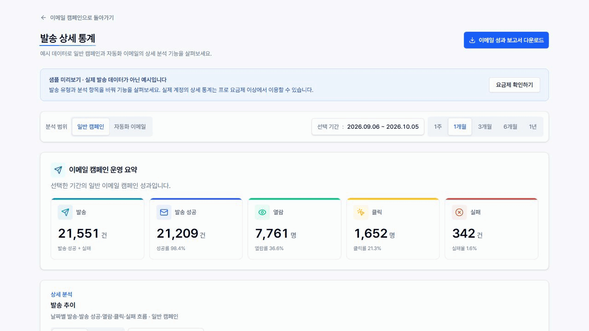
Task: Click the 21,209 발송 성공 count value
Action: coord(177,234)
